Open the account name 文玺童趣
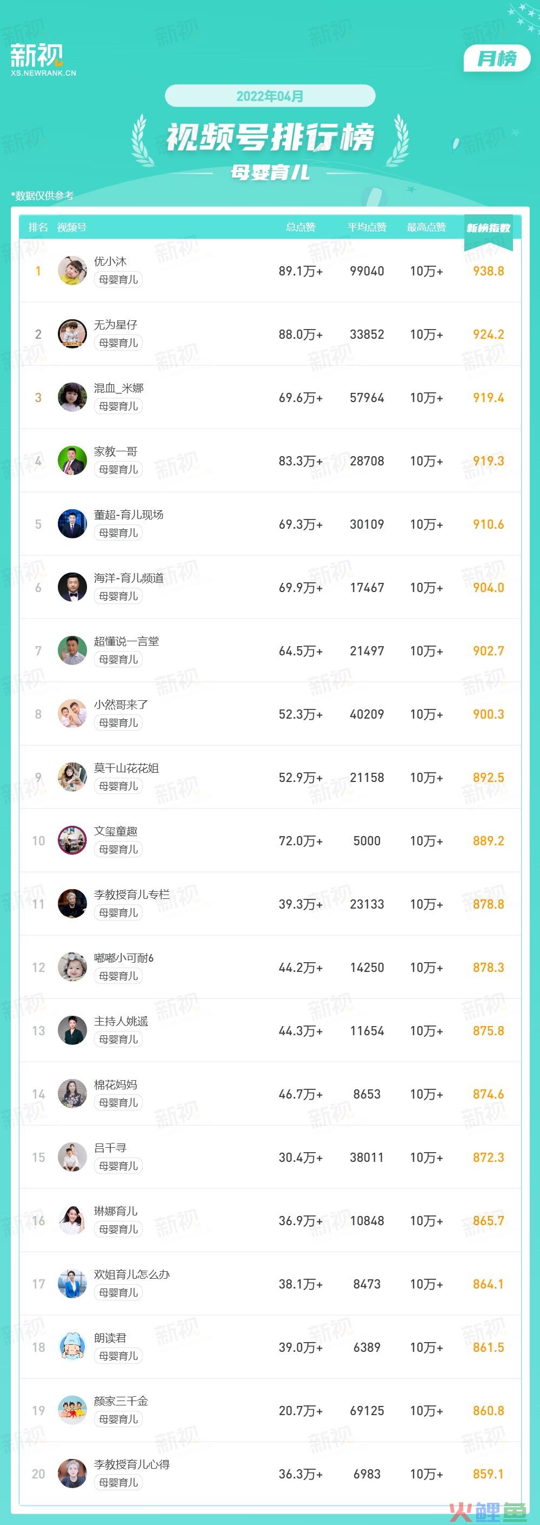Screen dimensions: 540x1525 click(x=116, y=831)
